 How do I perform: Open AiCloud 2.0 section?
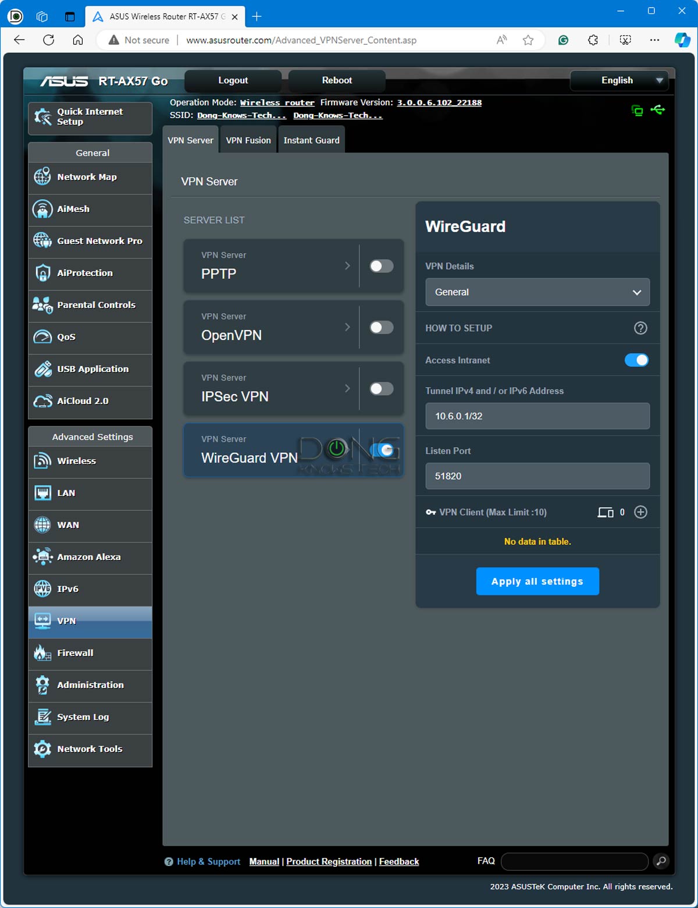(x=90, y=401)
